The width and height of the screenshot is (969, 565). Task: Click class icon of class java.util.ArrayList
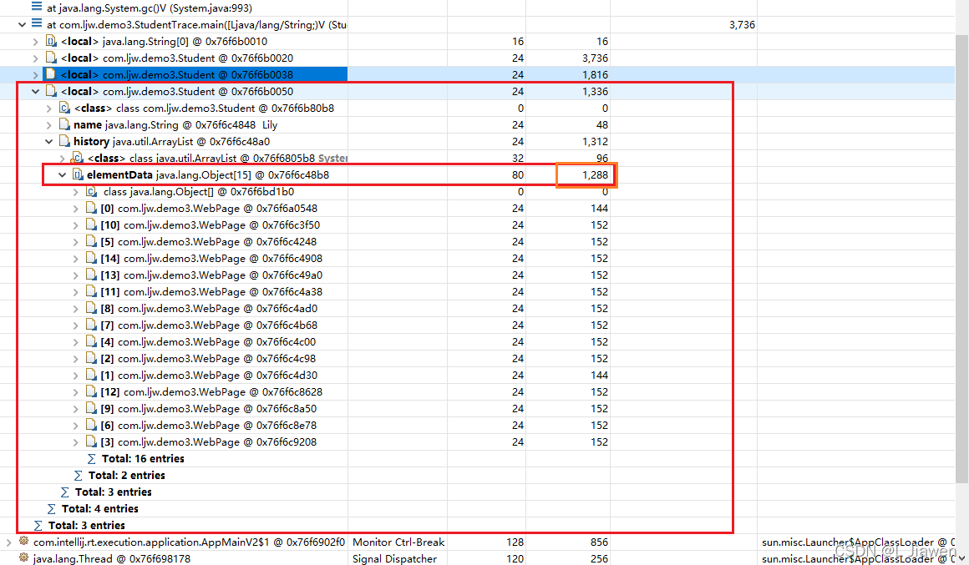[x=78, y=158]
